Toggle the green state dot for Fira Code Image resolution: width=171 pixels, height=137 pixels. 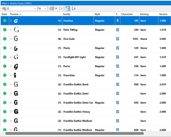coord(5,39)
